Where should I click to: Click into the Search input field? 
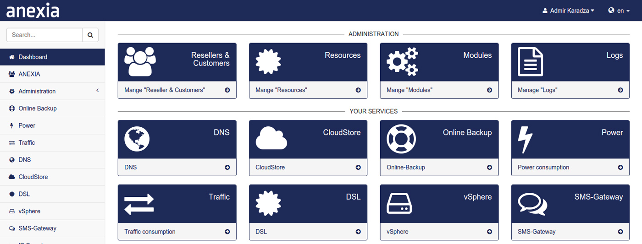pyautogui.click(x=44, y=35)
